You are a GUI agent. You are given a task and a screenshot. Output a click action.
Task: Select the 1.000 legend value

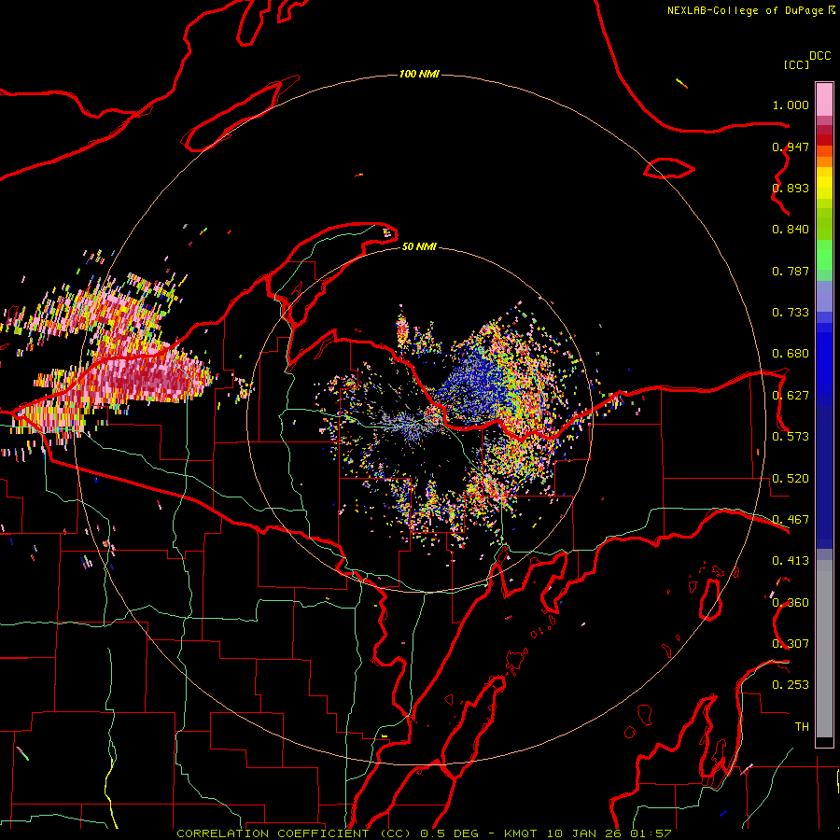point(791,105)
